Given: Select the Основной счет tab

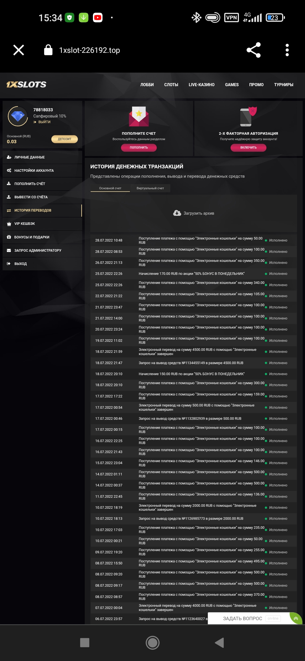Looking at the screenshot, I should 110,188.
